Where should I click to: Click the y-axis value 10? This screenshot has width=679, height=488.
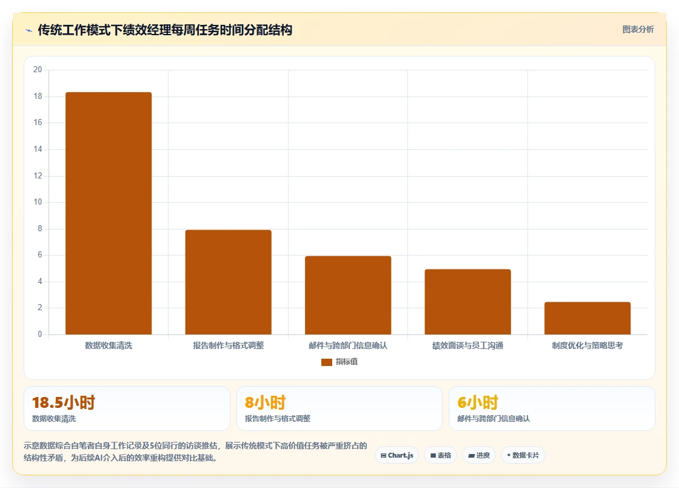tap(38, 202)
